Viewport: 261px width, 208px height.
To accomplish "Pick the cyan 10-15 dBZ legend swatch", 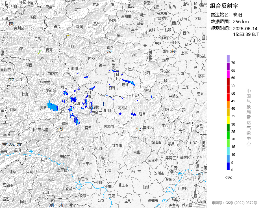I will pos(228,151).
